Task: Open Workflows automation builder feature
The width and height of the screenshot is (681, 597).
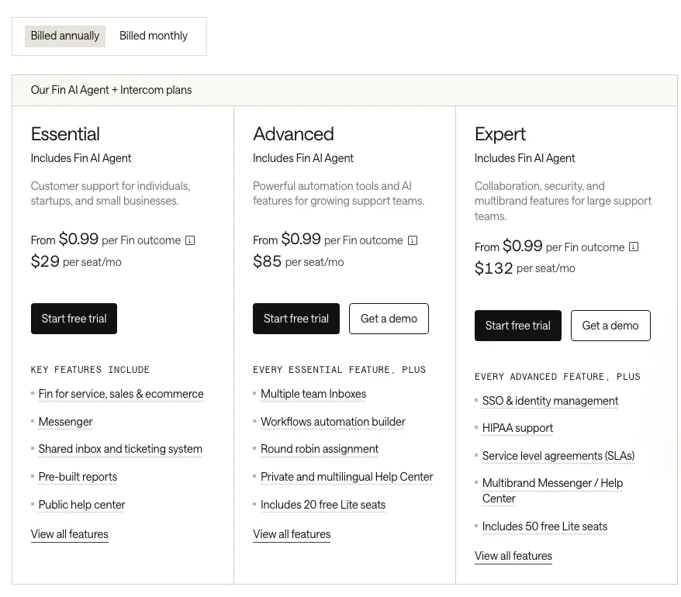Action: (x=333, y=422)
